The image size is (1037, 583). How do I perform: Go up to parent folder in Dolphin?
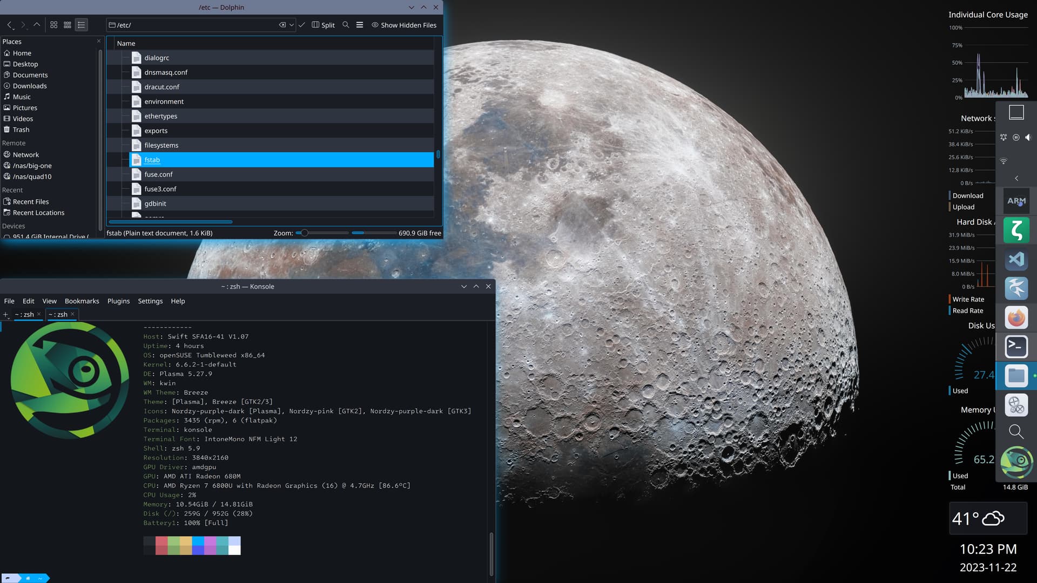point(37,25)
